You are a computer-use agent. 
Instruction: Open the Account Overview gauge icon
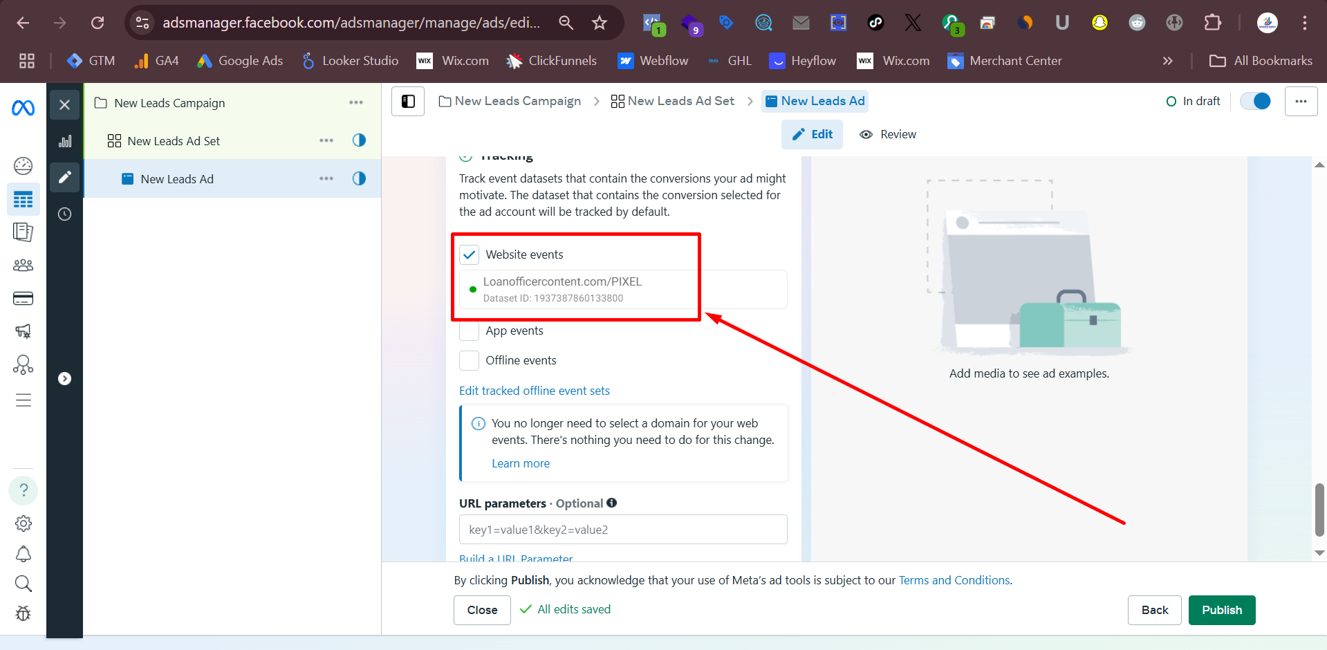23,166
